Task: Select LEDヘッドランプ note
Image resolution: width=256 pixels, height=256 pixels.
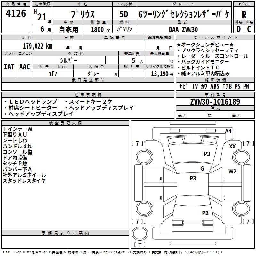Action: click(x=31, y=102)
